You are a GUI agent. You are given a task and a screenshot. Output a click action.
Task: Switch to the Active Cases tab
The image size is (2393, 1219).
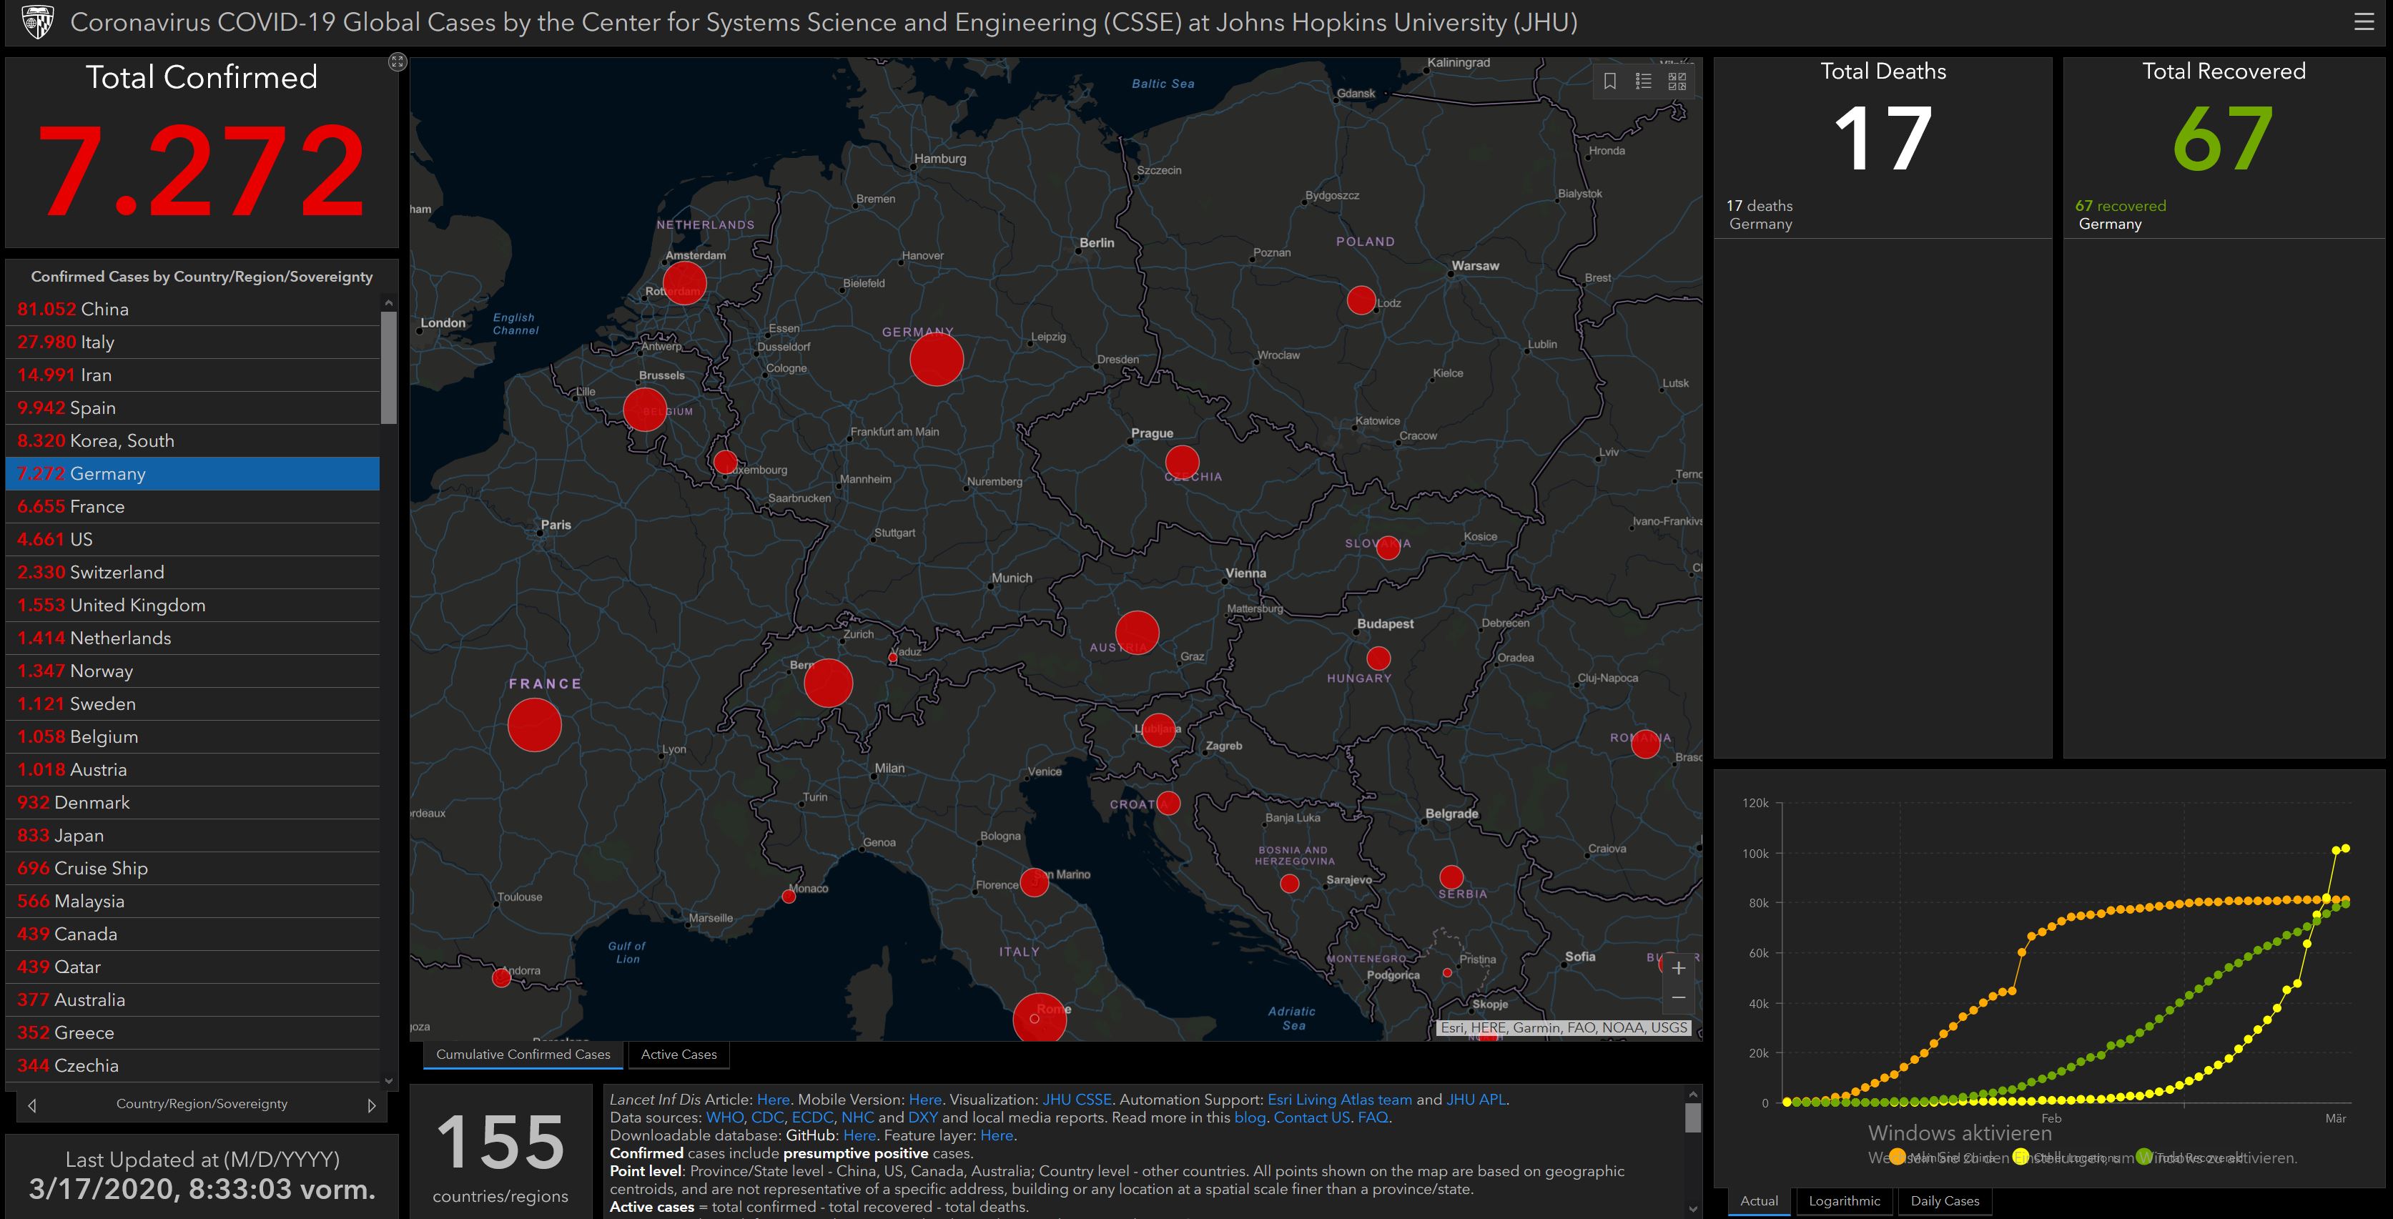(678, 1055)
